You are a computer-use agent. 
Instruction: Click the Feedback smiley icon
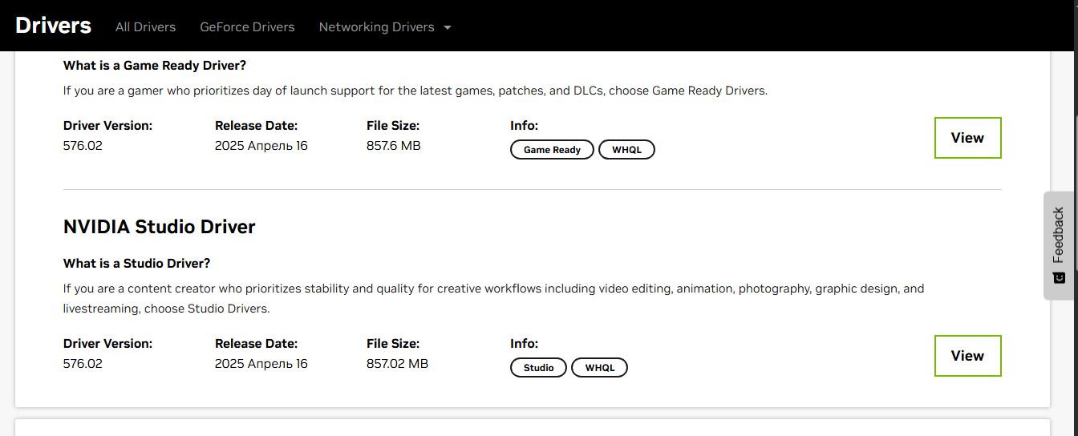coord(1059,277)
